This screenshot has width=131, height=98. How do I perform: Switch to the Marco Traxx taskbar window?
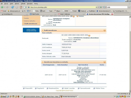point(51,96)
